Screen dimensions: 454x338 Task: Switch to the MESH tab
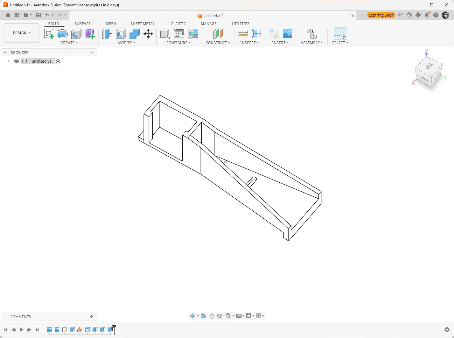111,24
